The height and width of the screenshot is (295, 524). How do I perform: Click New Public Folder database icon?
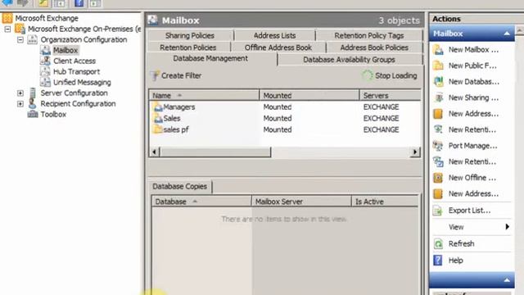coord(438,66)
